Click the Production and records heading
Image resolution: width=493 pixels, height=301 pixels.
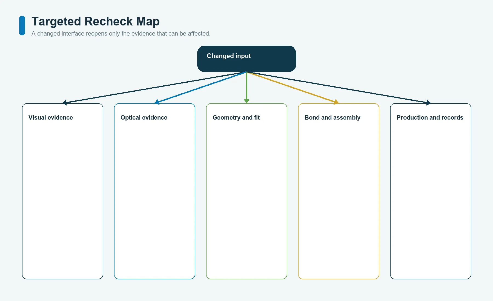click(x=430, y=118)
